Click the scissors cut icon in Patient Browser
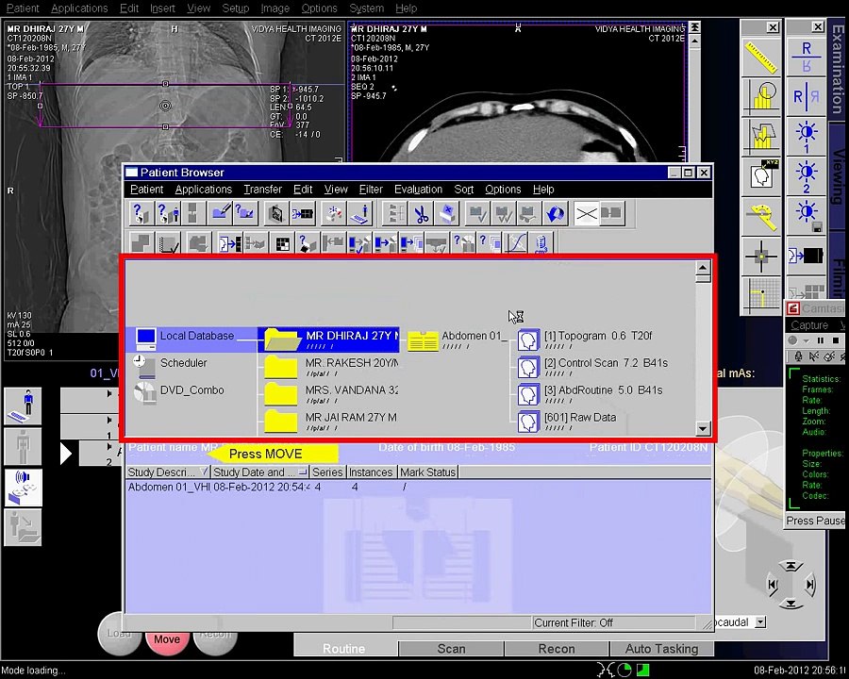Viewport: 849px width, 679px height. (422, 213)
